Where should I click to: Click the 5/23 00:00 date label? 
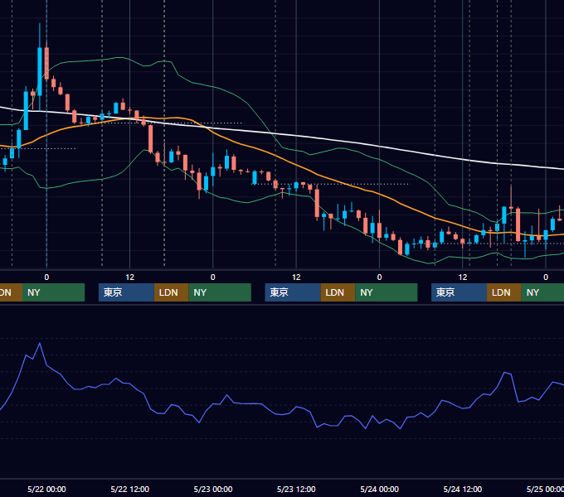point(213,489)
